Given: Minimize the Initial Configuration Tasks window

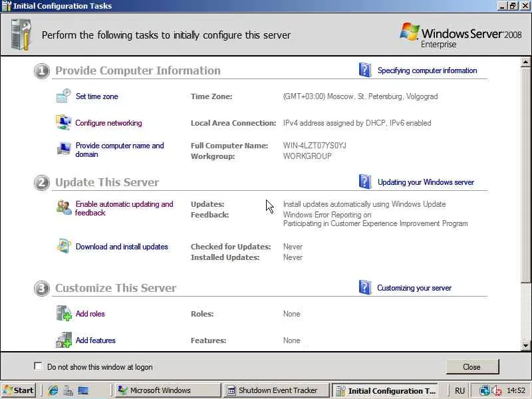Looking at the screenshot, I should [x=502, y=6].
